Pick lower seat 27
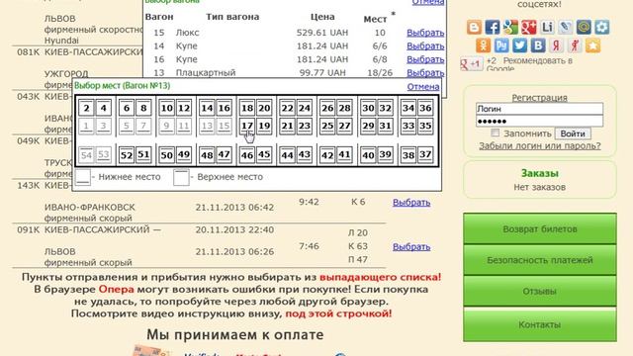The image size is (633, 356). (344, 126)
